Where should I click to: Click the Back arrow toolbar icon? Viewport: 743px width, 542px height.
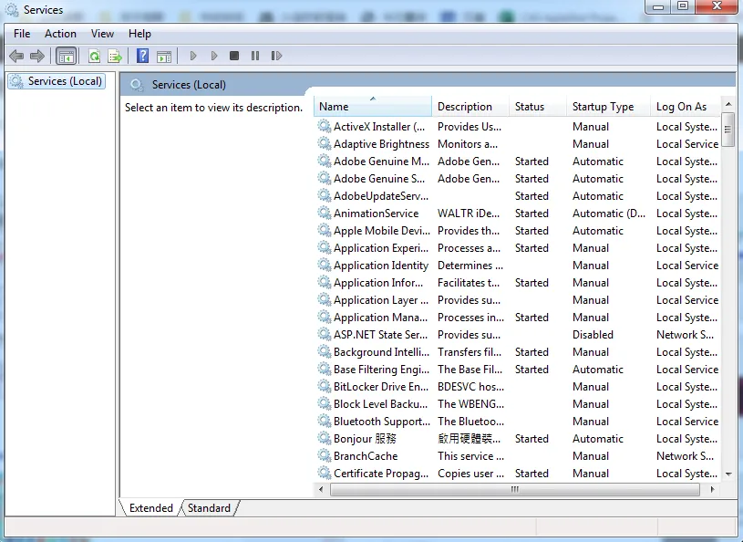16,56
